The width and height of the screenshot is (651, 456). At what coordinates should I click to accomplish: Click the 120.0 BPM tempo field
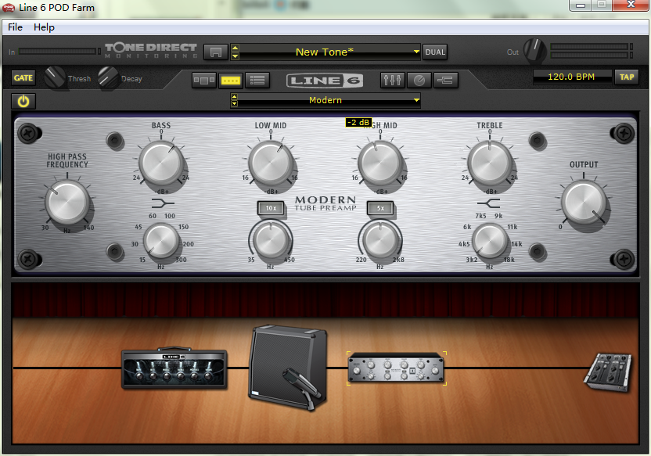[x=572, y=77]
